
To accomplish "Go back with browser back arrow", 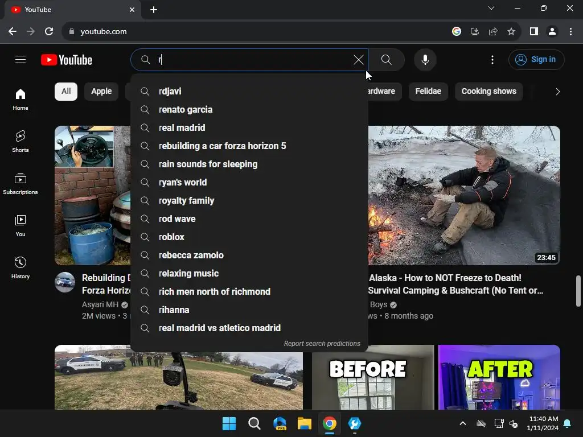I will click(x=13, y=32).
